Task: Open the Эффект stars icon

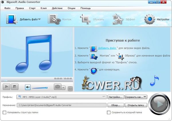Action: coord(118,19)
